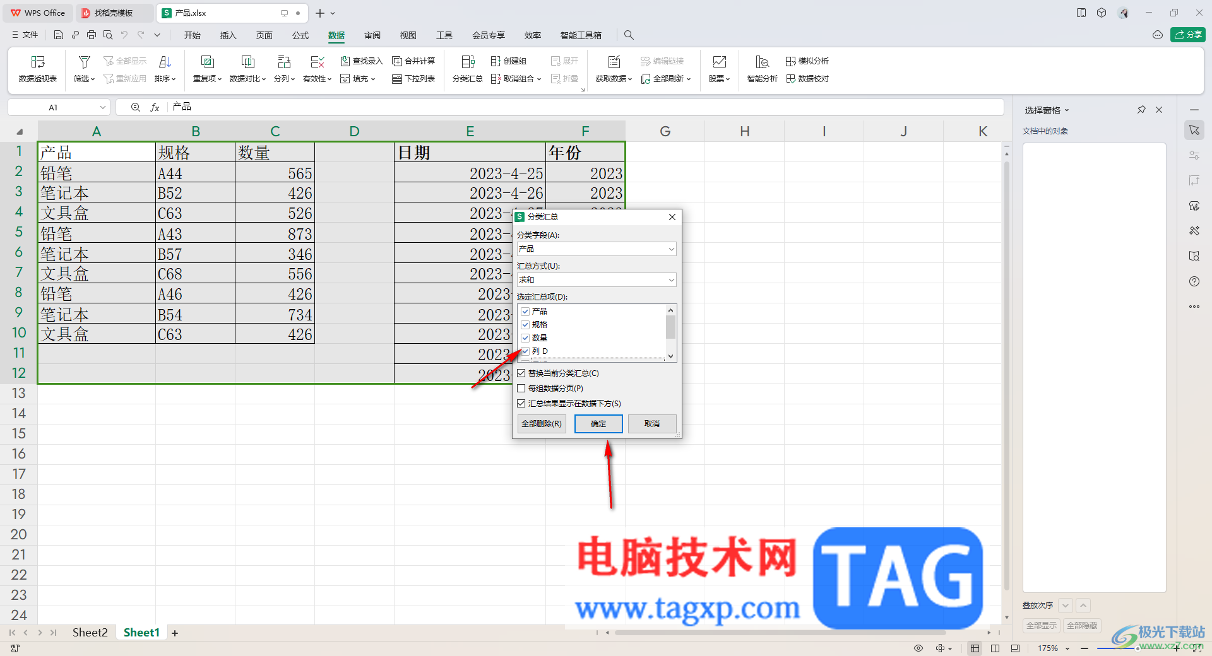Image resolution: width=1212 pixels, height=656 pixels.
Task: Open the 获取数据 get data tool
Action: (x=614, y=69)
